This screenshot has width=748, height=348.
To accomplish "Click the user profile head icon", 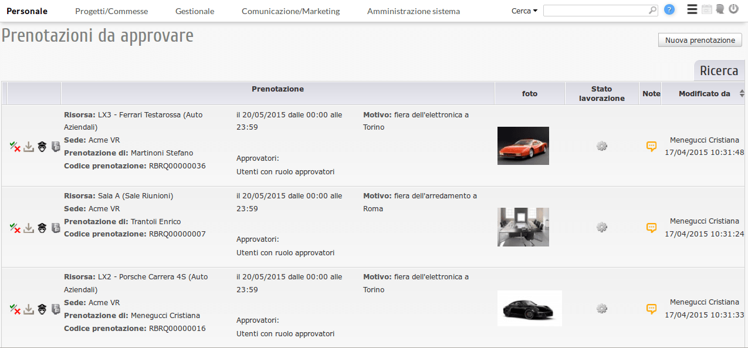I will pos(720,9).
